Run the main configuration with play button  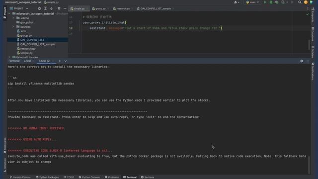[265, 2]
